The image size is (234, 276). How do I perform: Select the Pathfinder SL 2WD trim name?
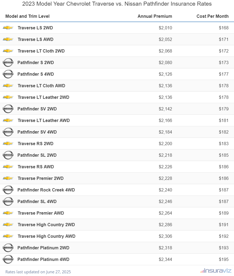click(x=37, y=155)
